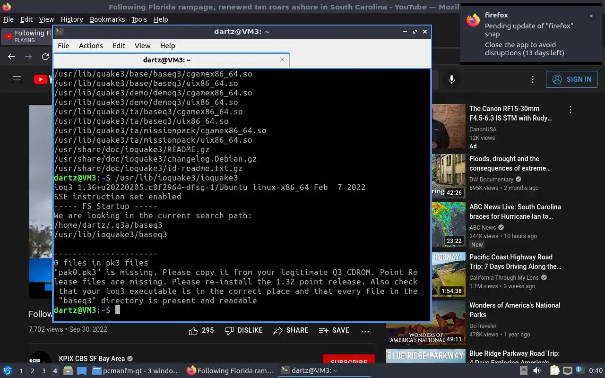Click show desktop icon in taskbar

click(x=82, y=371)
